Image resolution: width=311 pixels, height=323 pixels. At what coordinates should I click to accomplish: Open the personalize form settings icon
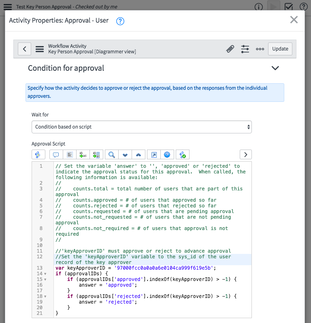[x=245, y=49]
